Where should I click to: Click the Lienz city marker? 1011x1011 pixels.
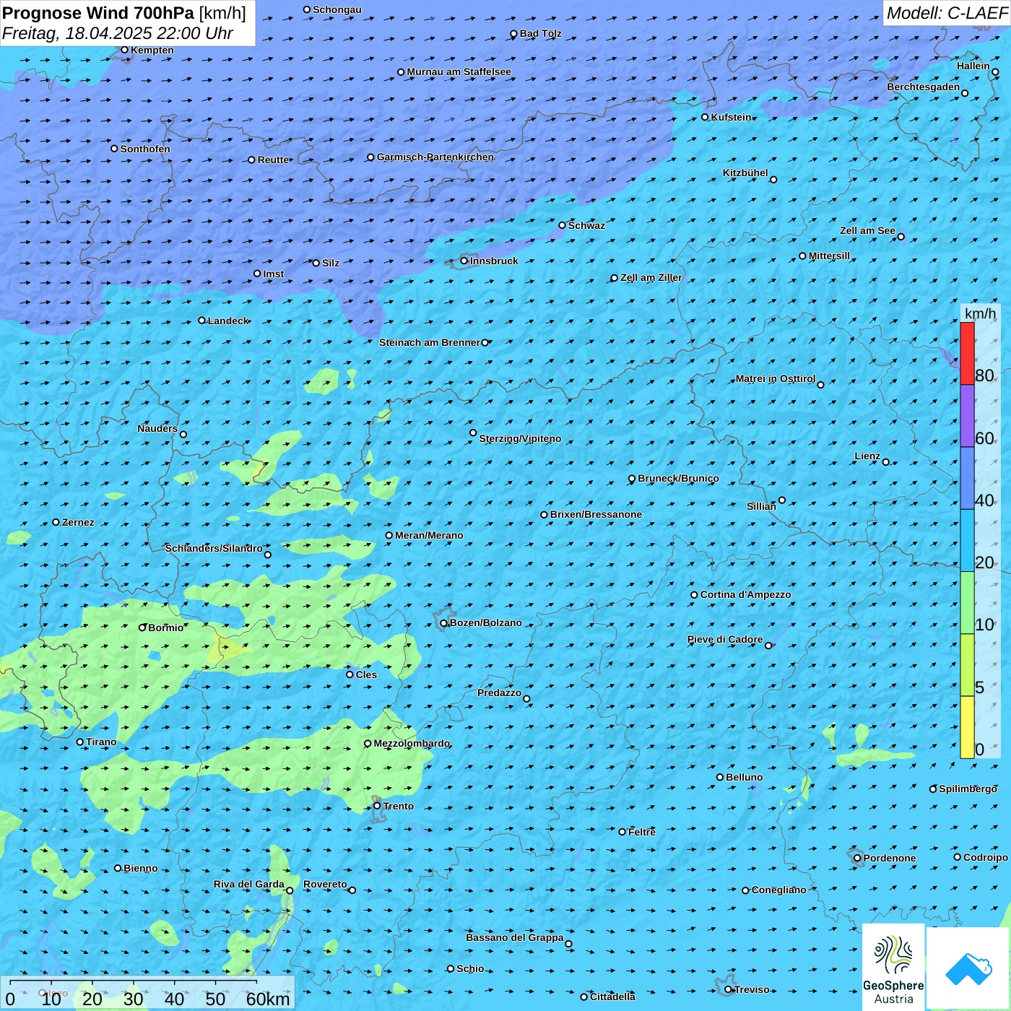(886, 462)
